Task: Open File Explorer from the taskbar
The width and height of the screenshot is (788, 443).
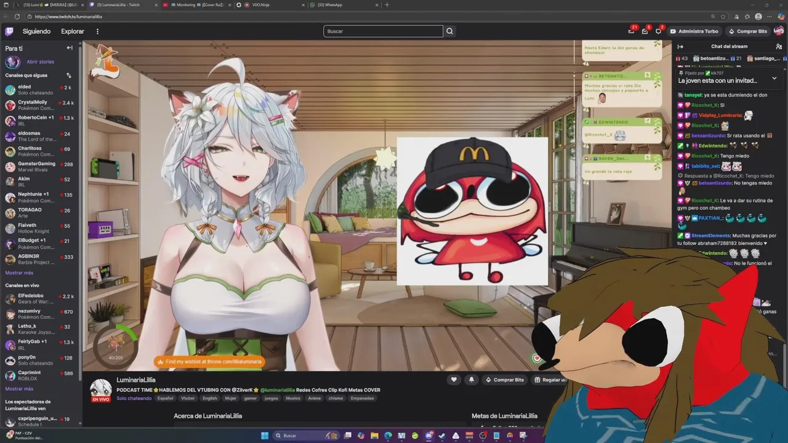Action: coord(374,436)
